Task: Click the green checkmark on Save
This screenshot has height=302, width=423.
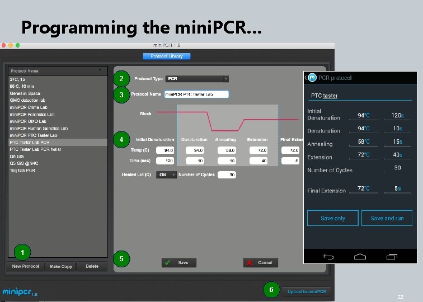Action: [x=167, y=262]
